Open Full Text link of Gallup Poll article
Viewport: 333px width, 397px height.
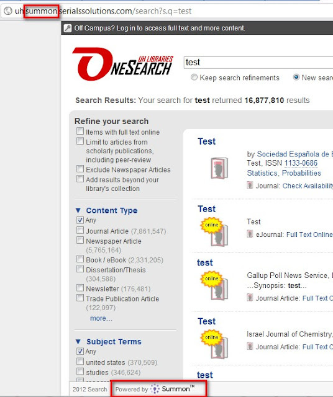pyautogui.click(x=317, y=298)
